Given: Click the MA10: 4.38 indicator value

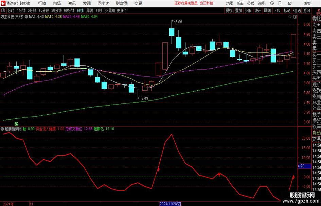Looking at the screenshot, I should click(x=53, y=17).
